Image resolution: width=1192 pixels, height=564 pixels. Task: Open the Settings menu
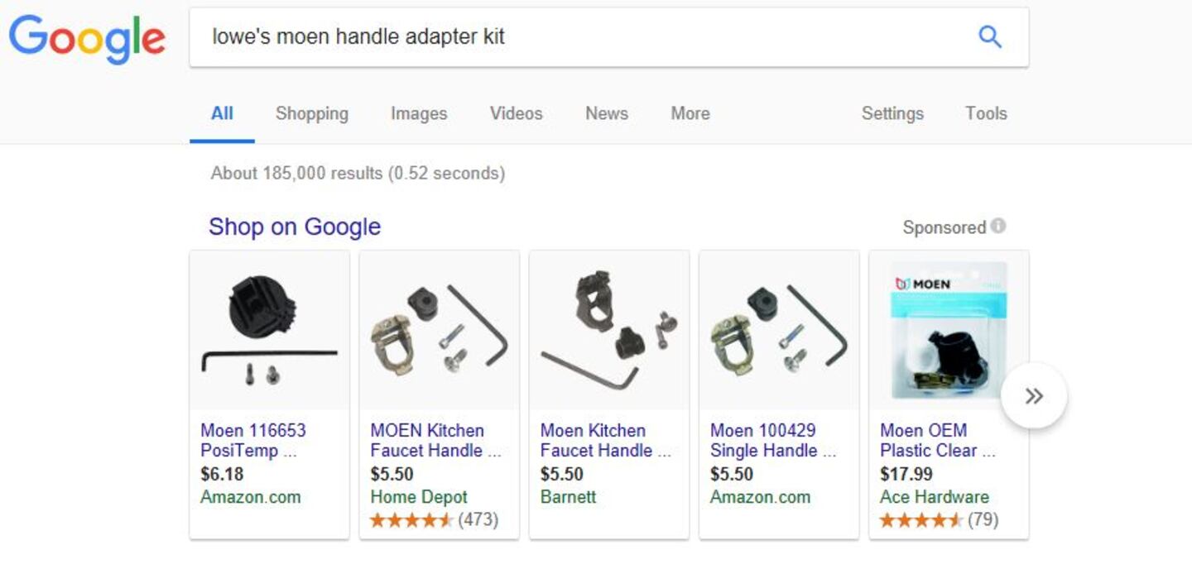click(x=892, y=113)
